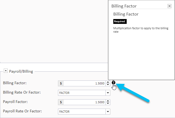Close the Billing Factor help popup

tap(169, 6)
